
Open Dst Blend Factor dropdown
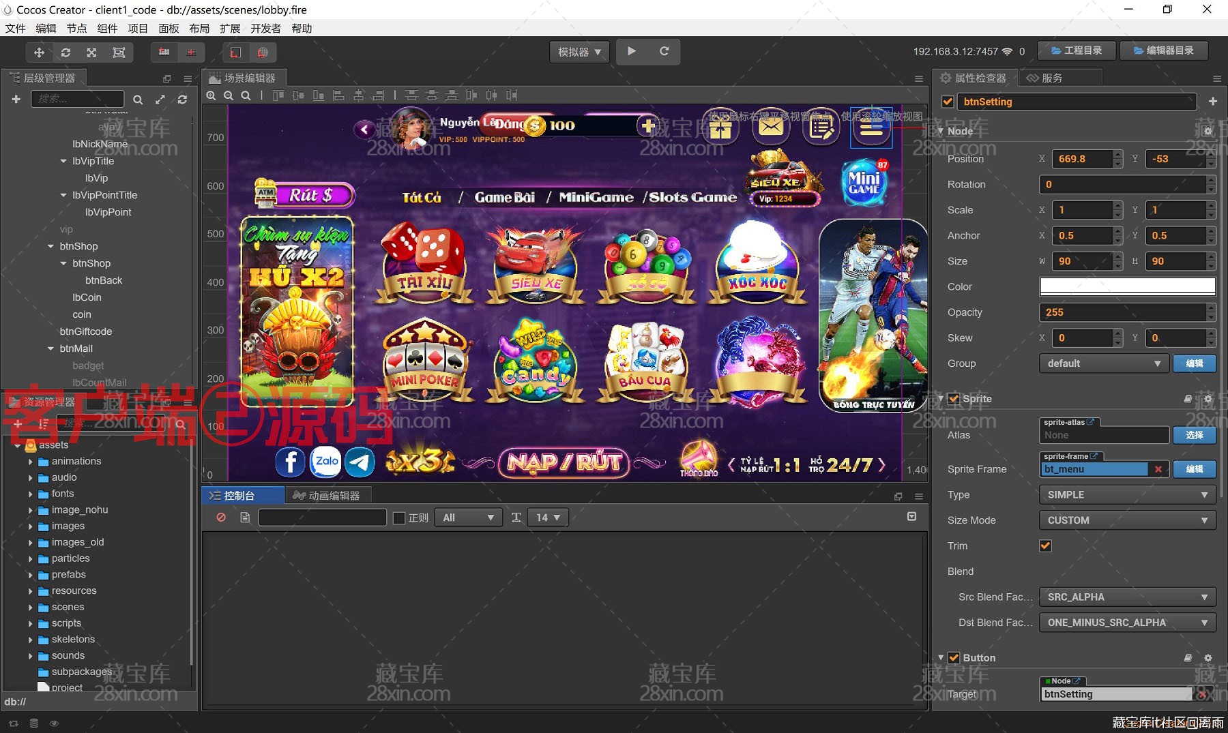[x=1127, y=623]
